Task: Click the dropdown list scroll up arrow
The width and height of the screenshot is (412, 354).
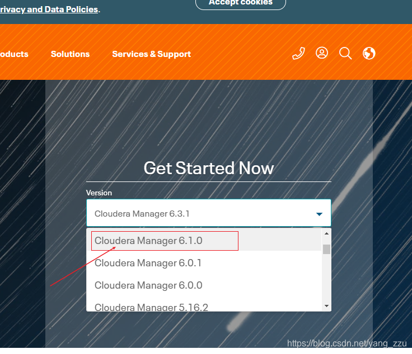Action: (326, 233)
